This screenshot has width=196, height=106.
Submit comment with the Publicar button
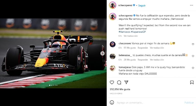pyautogui.click(x=189, y=103)
